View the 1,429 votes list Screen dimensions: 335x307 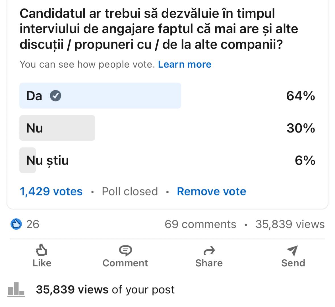click(51, 191)
